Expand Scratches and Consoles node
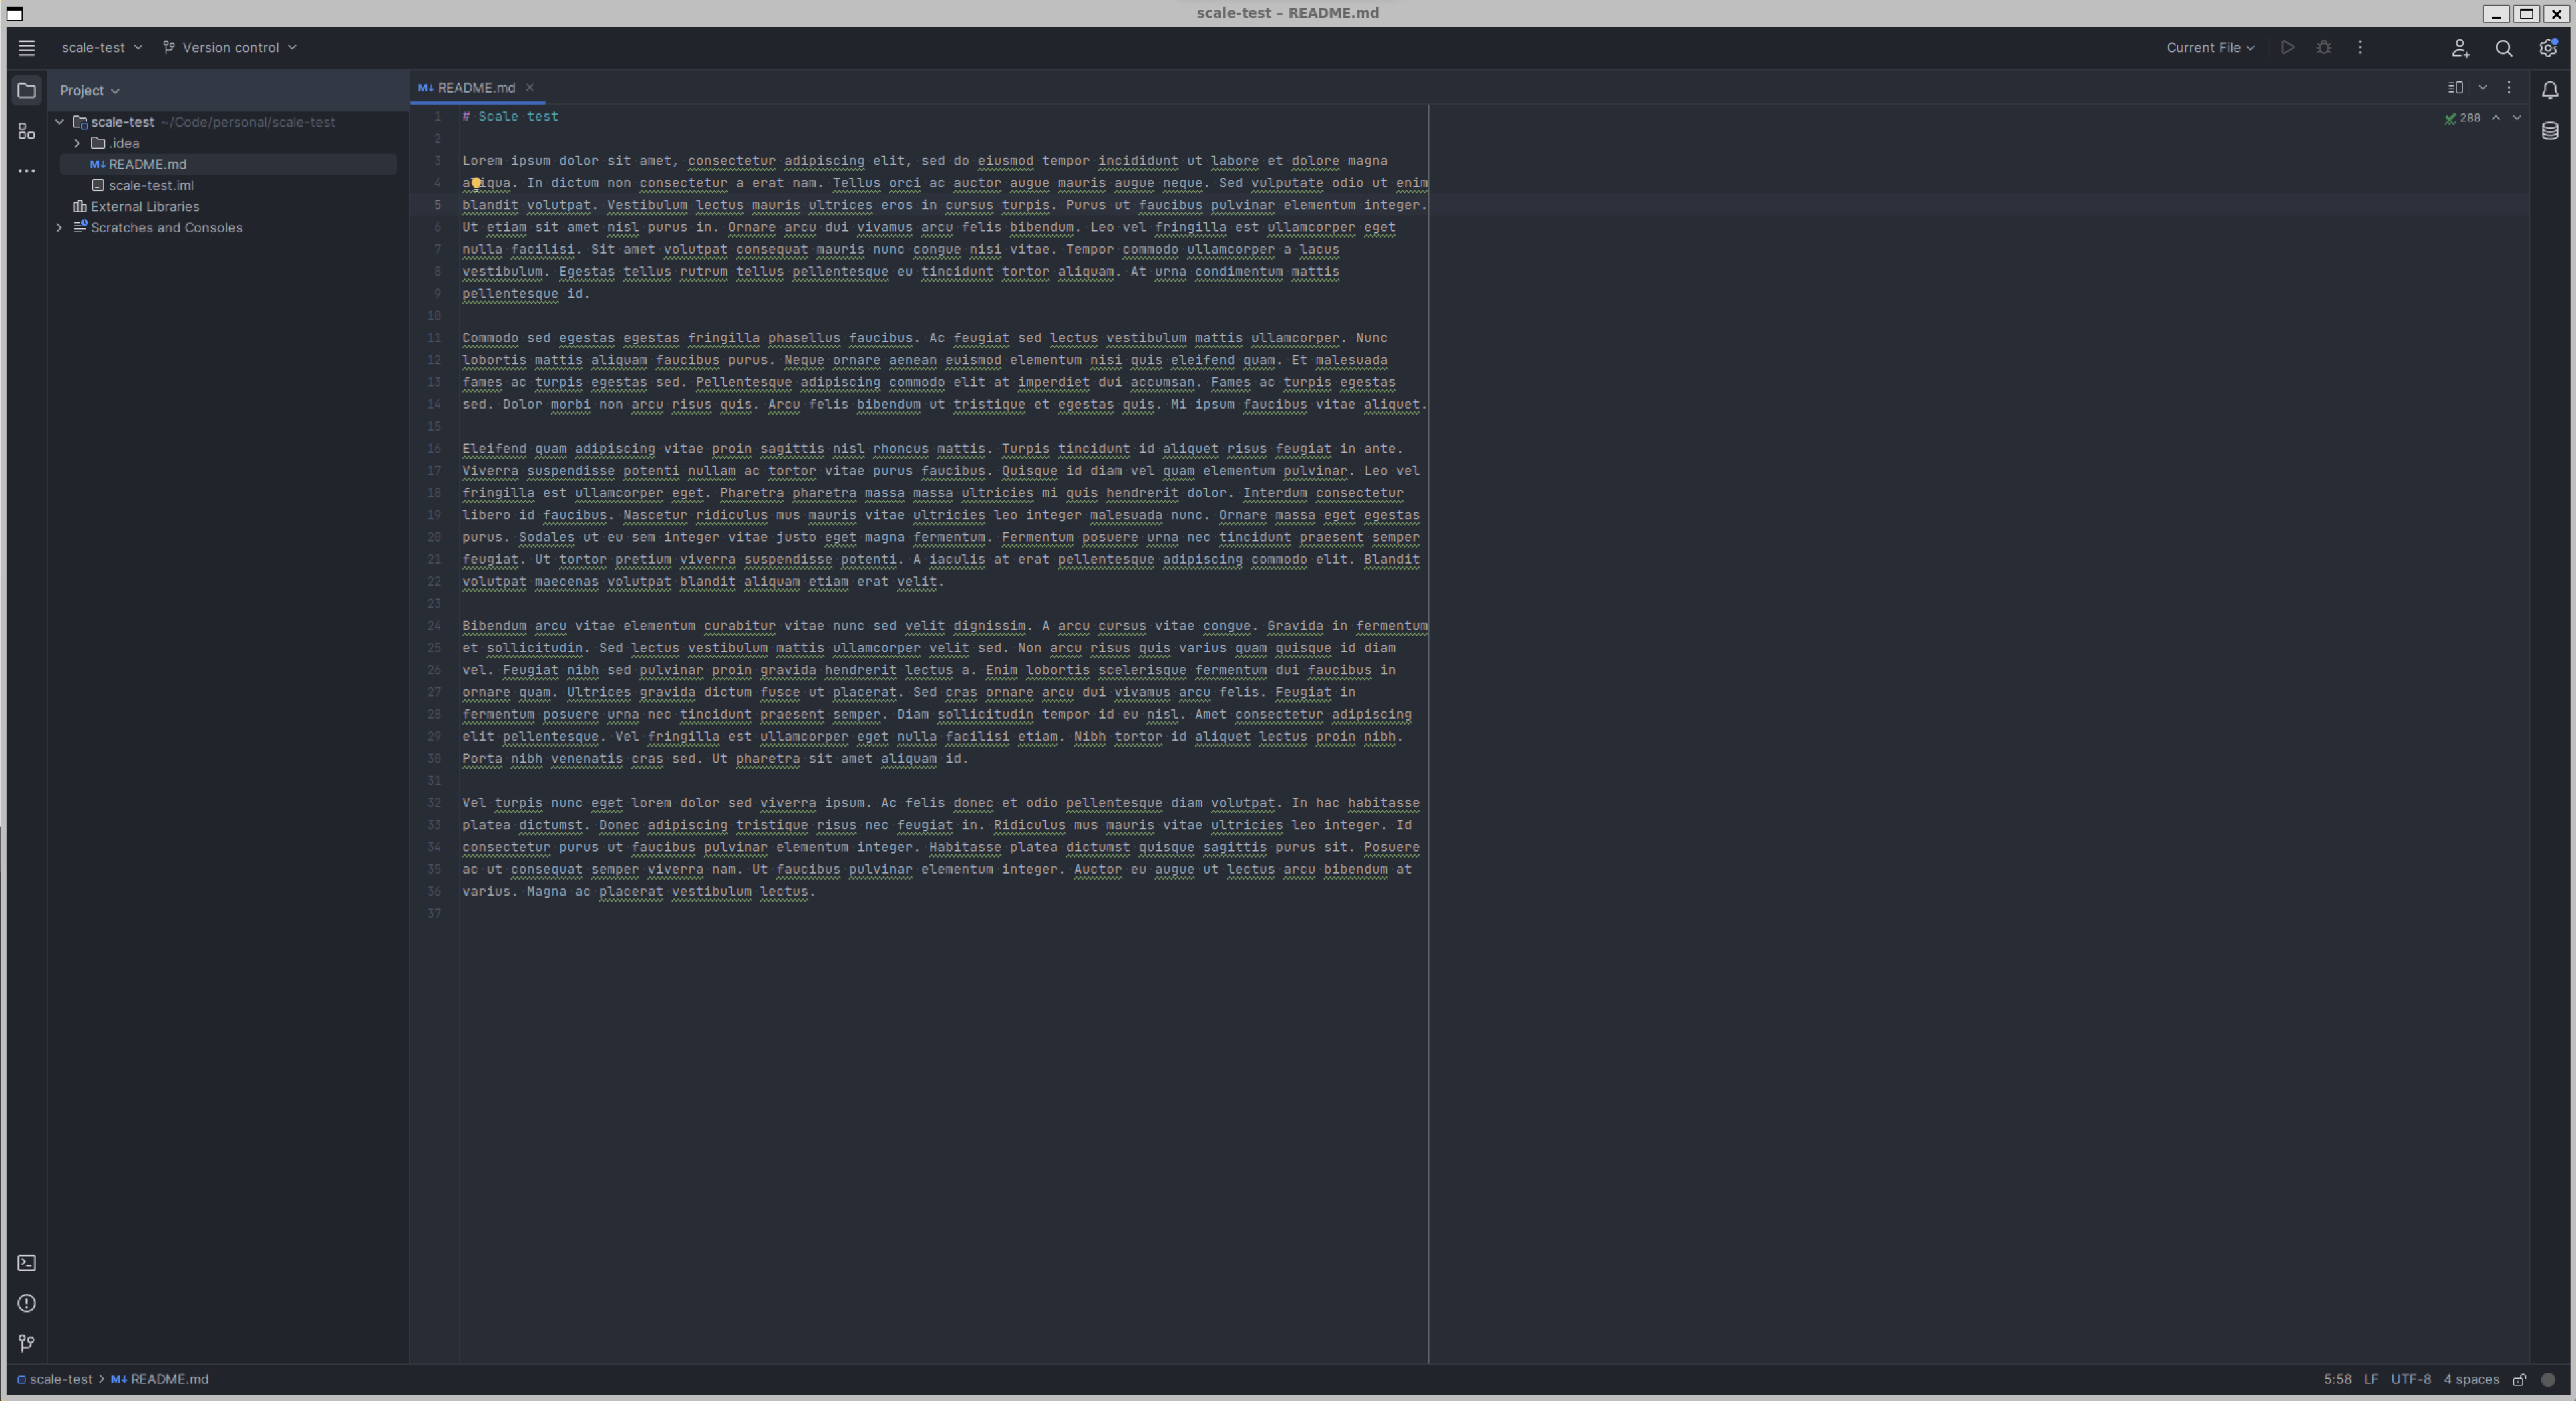Viewport: 2576px width, 1401px height. pyautogui.click(x=59, y=228)
